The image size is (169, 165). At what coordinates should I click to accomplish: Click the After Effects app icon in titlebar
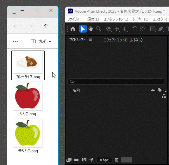point(70,11)
